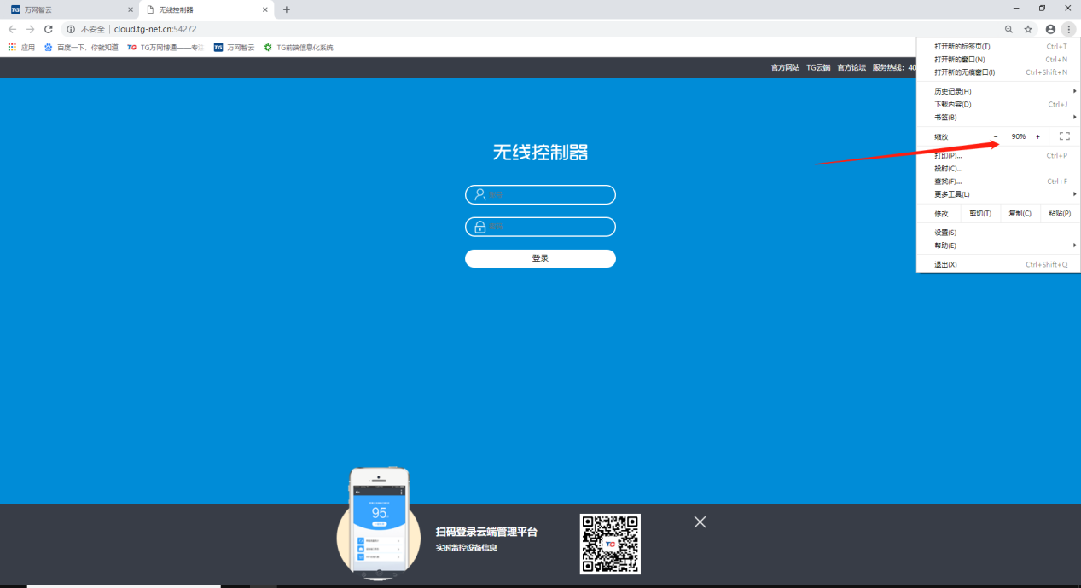Click the 90% zoom level value
The image size is (1081, 588).
point(1019,136)
